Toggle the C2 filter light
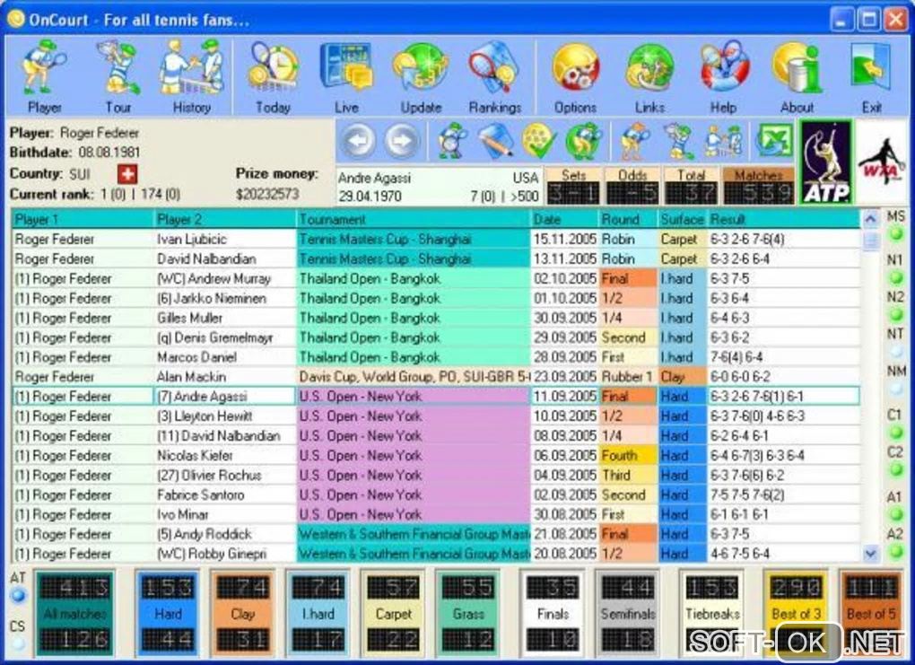The image size is (915, 665). tap(896, 470)
